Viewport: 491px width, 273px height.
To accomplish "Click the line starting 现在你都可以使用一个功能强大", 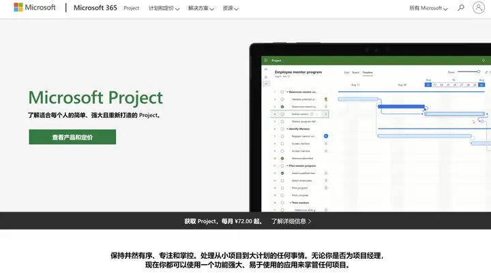I will 247,265.
